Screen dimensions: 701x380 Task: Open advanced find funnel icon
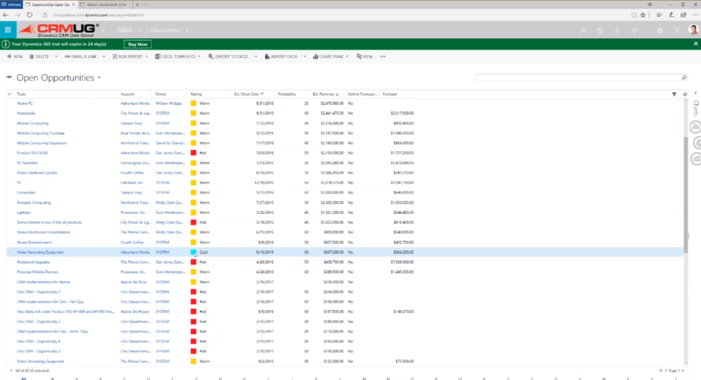coord(634,30)
